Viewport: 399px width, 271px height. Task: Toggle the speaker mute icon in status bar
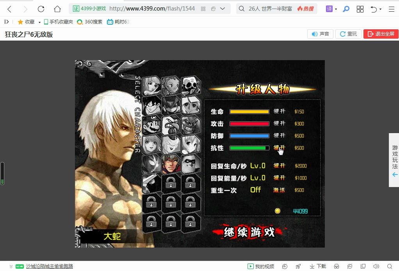click(376, 266)
